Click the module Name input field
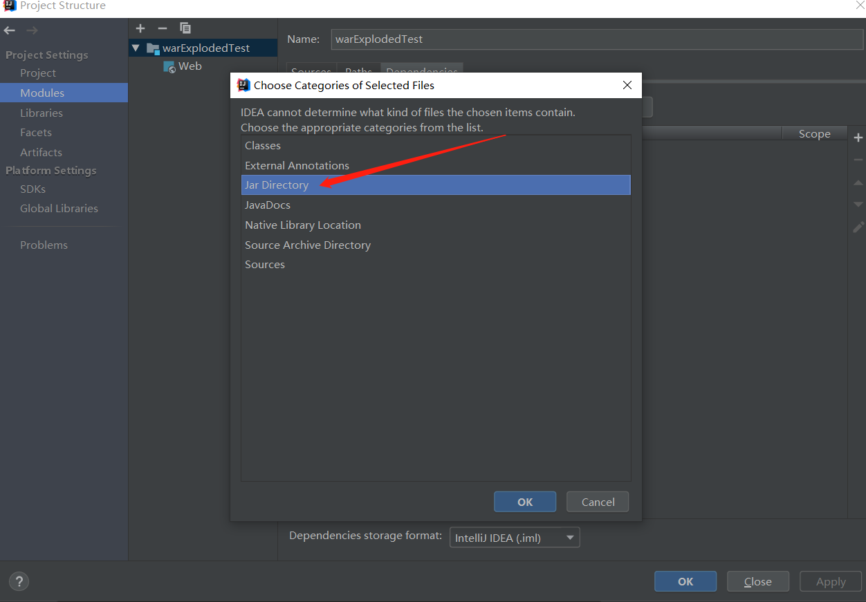 (598, 39)
